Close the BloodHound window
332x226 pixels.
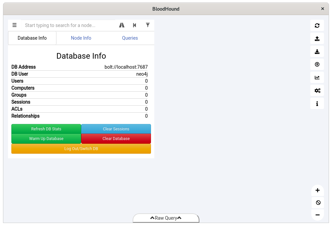tap(322, 9)
